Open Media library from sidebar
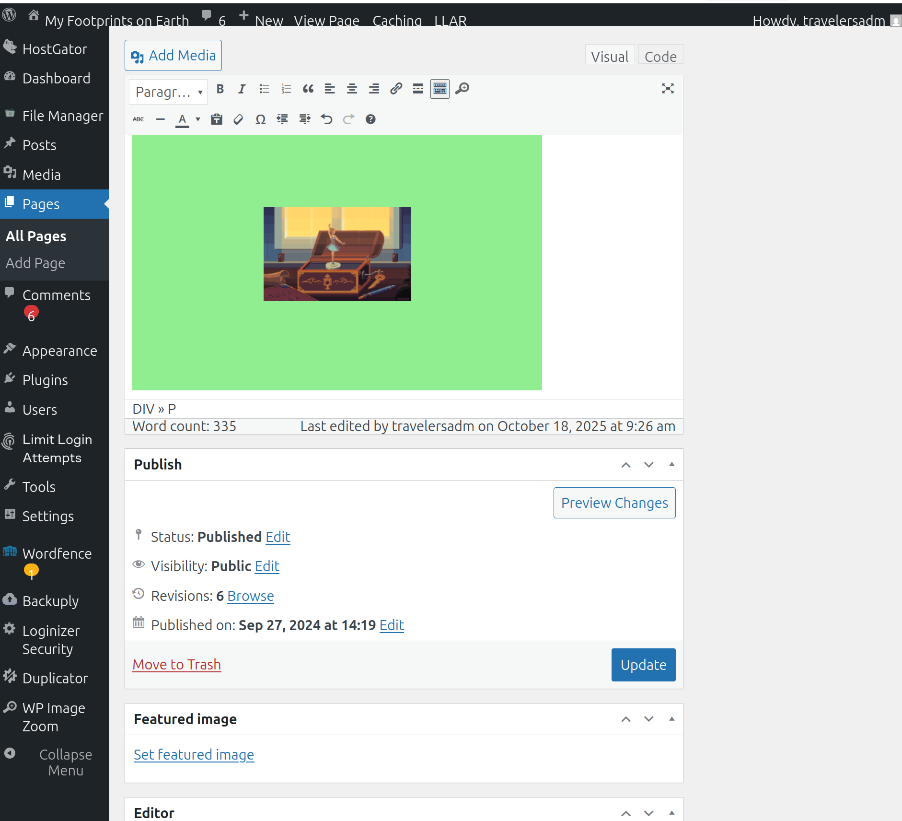This screenshot has width=902, height=821. [55, 175]
